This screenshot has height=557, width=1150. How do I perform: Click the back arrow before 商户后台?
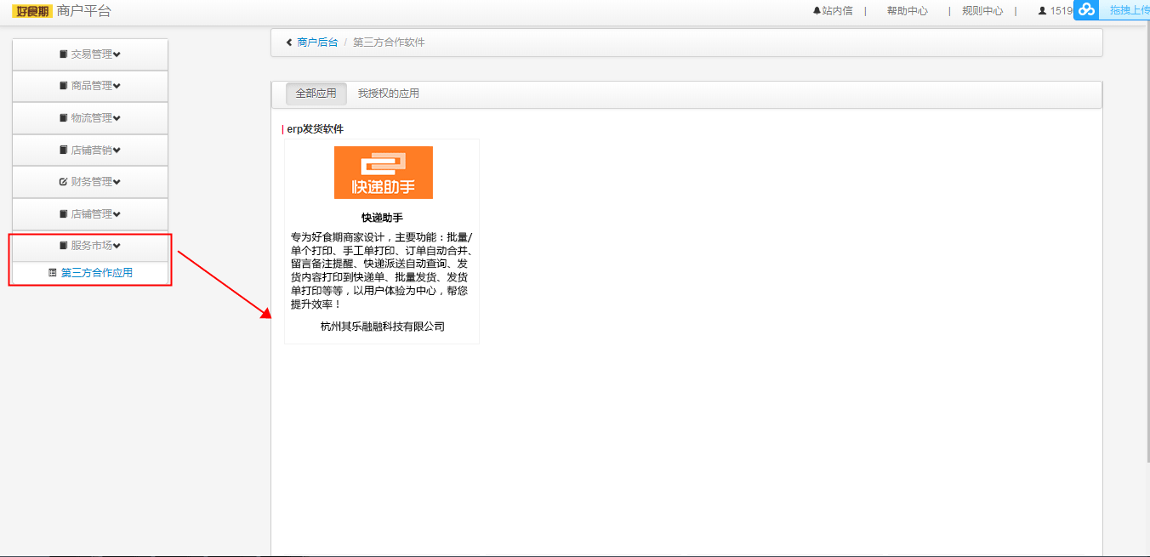(289, 42)
